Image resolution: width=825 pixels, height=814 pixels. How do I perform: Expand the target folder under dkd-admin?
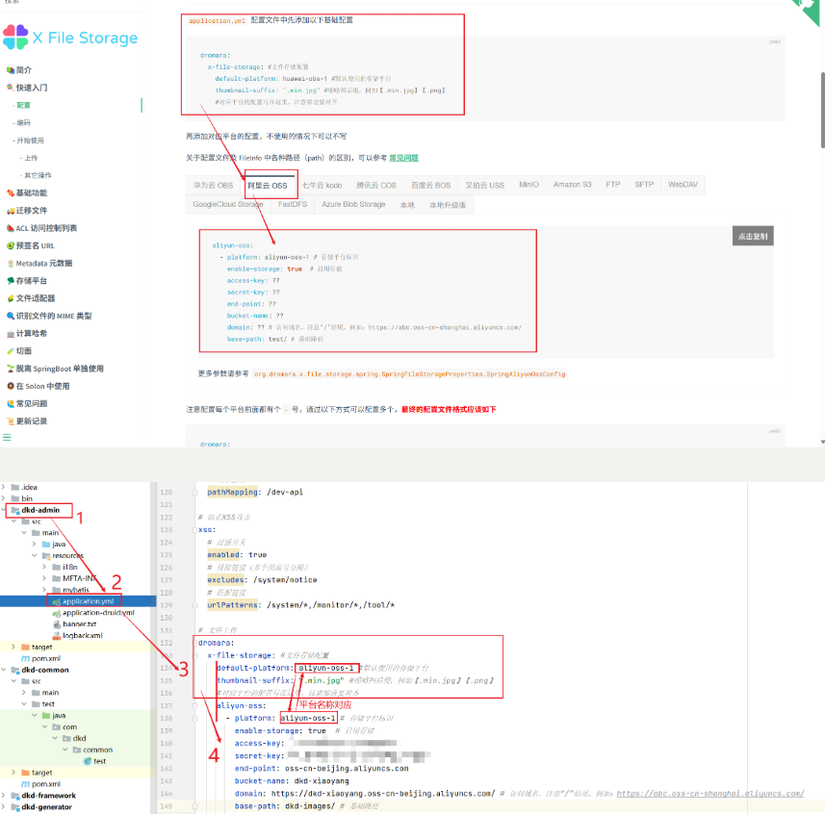click(x=13, y=647)
